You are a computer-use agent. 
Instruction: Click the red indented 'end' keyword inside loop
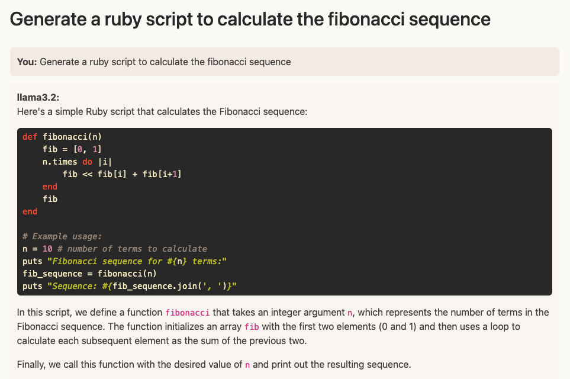[50, 186]
